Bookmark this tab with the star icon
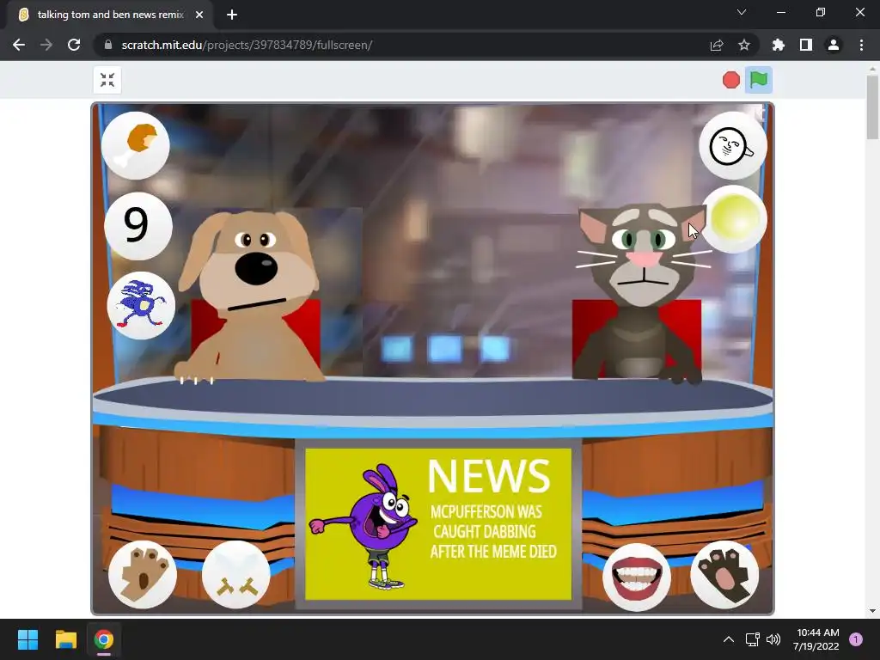The image size is (880, 660). pos(744,45)
